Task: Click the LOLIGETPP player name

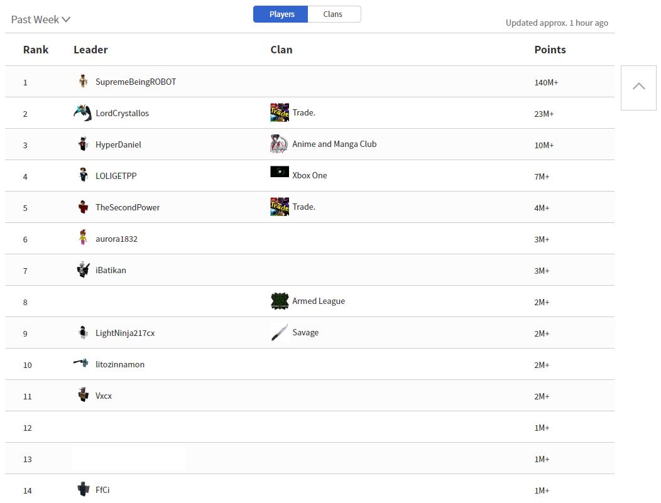Action: (116, 176)
